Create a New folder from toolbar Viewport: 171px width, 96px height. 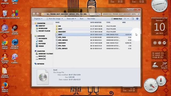click(91, 19)
